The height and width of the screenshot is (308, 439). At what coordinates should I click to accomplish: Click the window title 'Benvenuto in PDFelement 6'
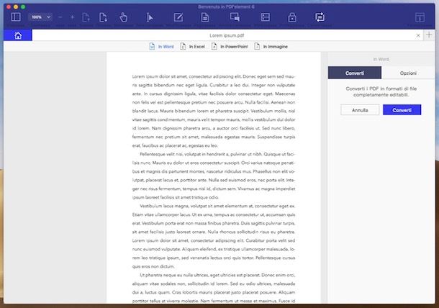tap(226, 6)
